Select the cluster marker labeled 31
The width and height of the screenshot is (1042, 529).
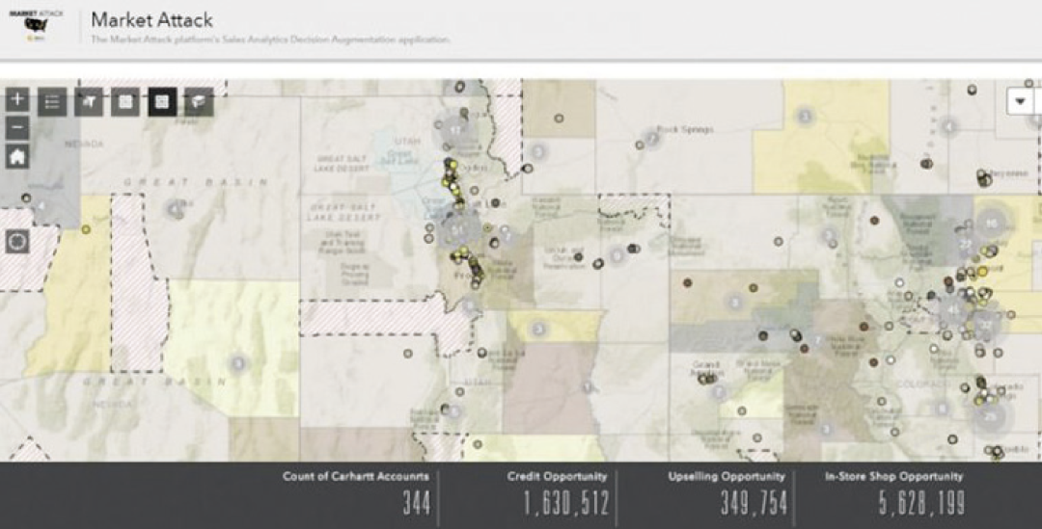point(456,230)
